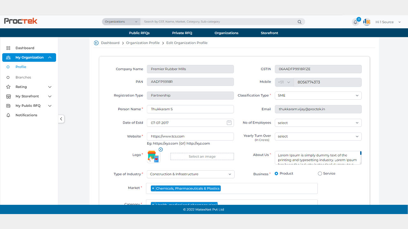Click the search magnifier icon
This screenshot has height=229, width=408.
(x=299, y=22)
